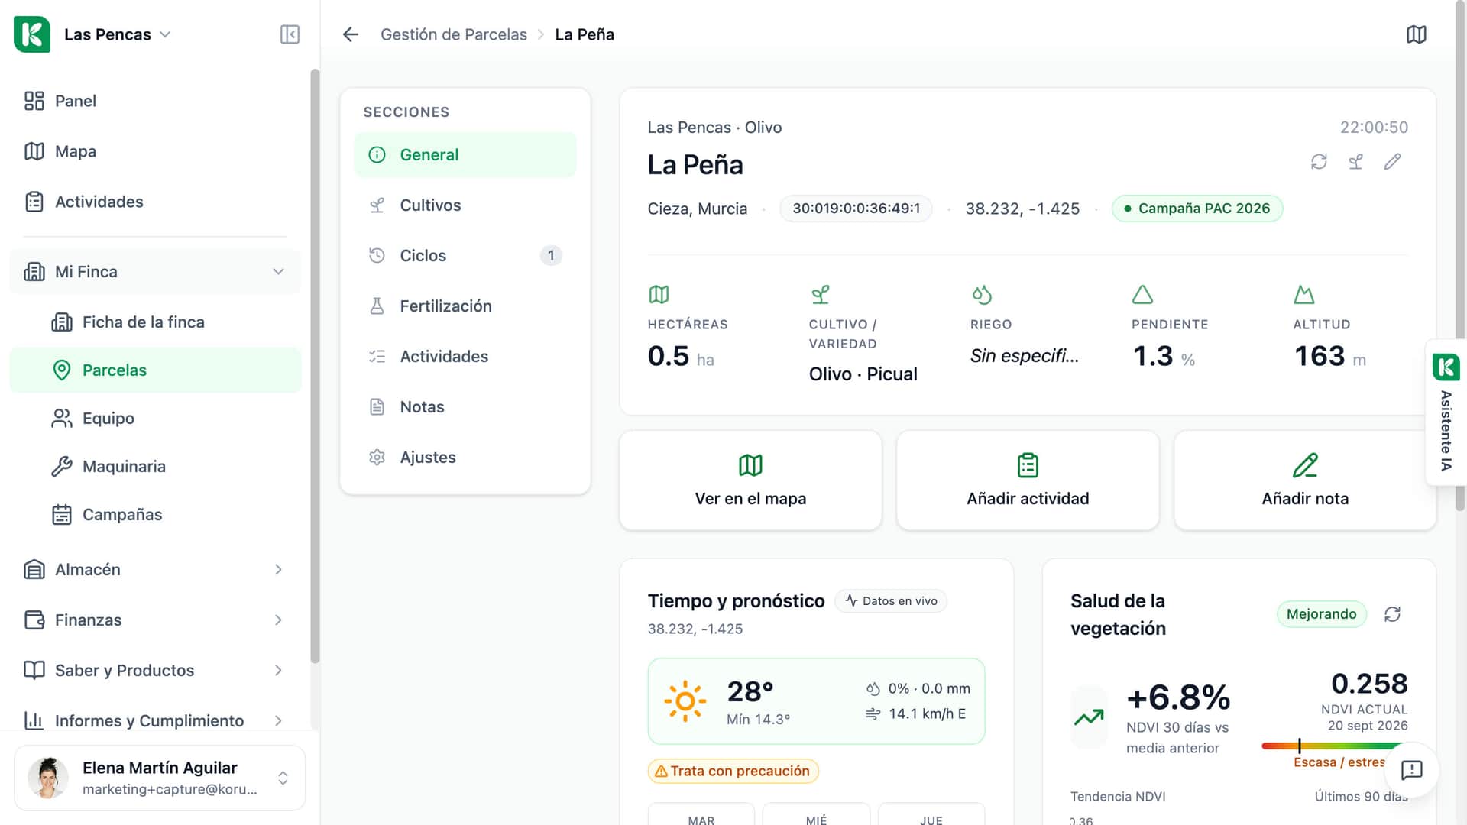This screenshot has height=825, width=1467.
Task: Open Campañas under Mi Finca
Action: pos(155,515)
